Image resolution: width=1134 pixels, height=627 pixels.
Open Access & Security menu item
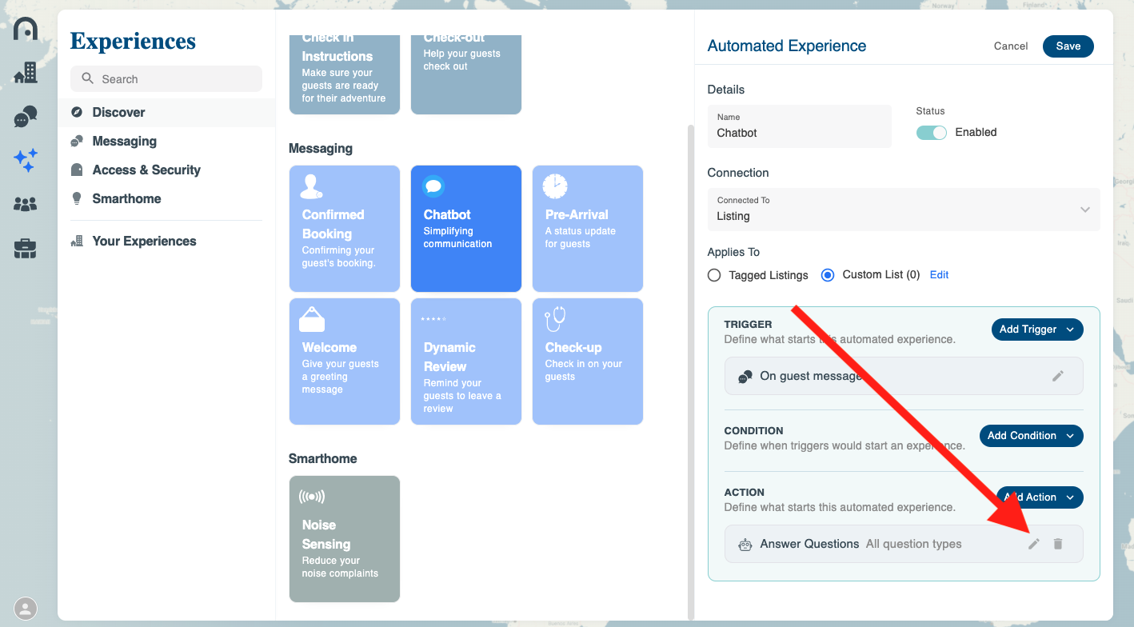tap(146, 170)
